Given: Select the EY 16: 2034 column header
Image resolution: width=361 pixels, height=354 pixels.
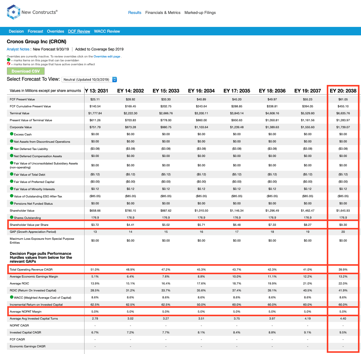Looking at the screenshot, I should 201,91.
